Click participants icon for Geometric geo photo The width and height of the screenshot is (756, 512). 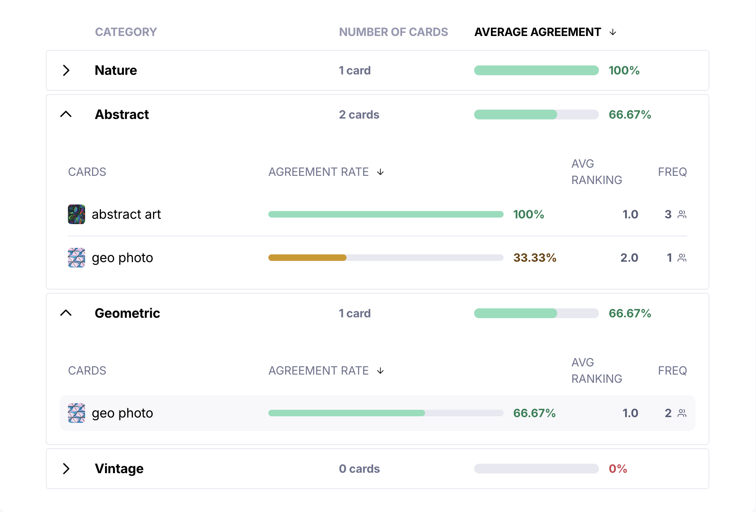pos(682,413)
